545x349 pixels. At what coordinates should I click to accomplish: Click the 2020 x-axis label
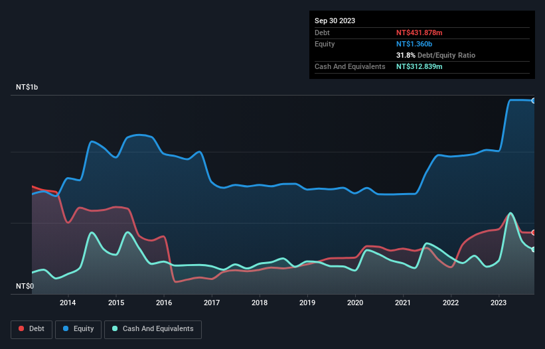pos(355,303)
